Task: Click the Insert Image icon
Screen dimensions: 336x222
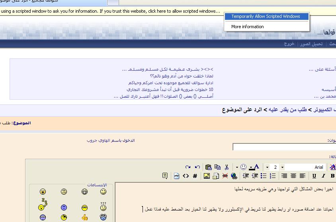Action: [207, 176]
